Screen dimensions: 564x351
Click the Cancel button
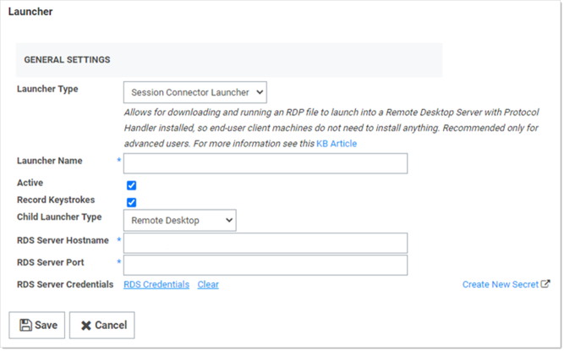(102, 325)
